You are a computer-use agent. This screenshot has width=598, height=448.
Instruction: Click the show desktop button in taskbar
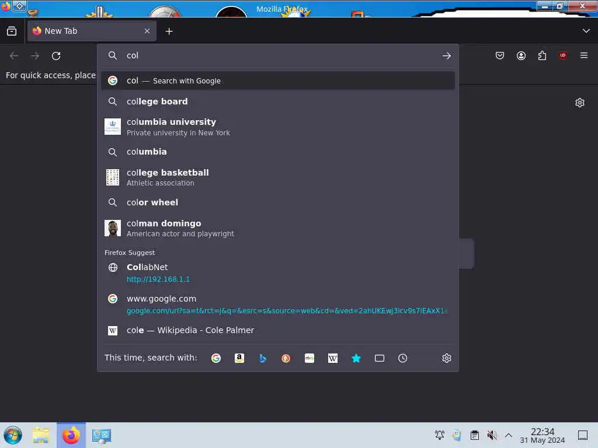583,435
